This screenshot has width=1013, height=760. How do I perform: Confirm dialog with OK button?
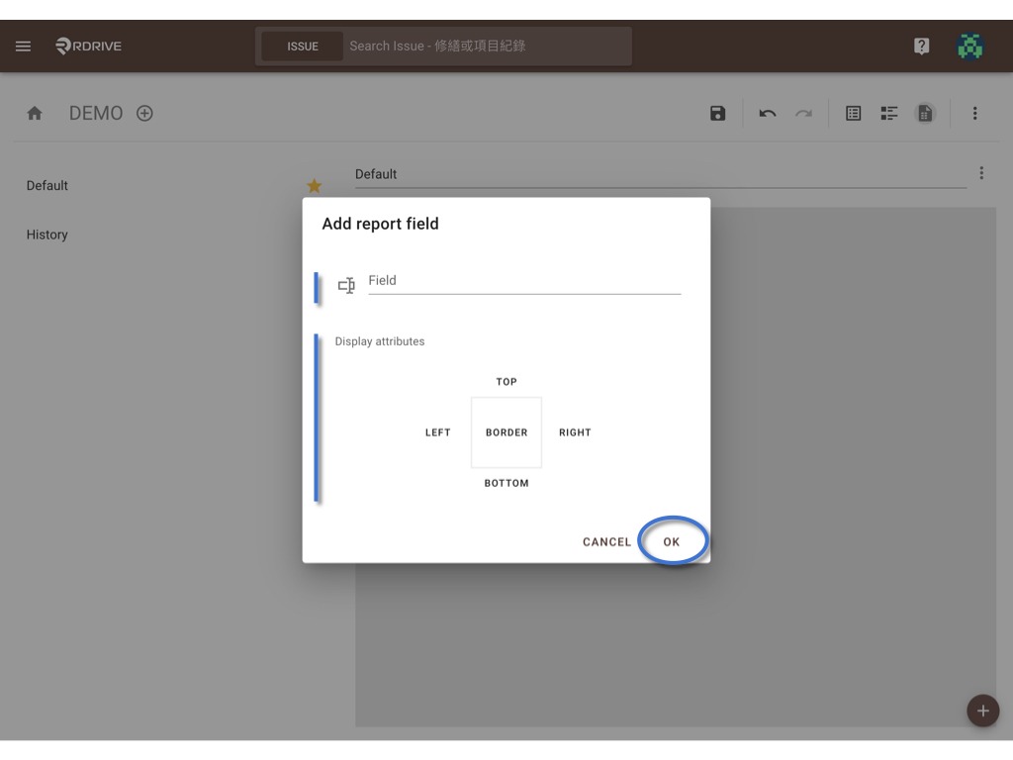[672, 542]
